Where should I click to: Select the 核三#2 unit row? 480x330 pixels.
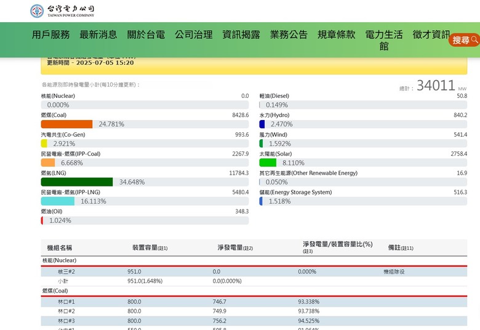click(x=254, y=272)
